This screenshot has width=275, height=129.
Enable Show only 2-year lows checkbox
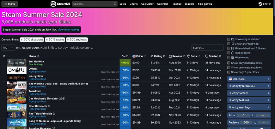(x=229, y=72)
